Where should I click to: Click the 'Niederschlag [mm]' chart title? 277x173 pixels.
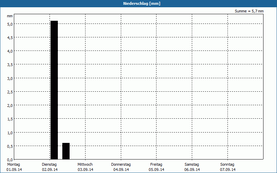[x=142, y=3]
